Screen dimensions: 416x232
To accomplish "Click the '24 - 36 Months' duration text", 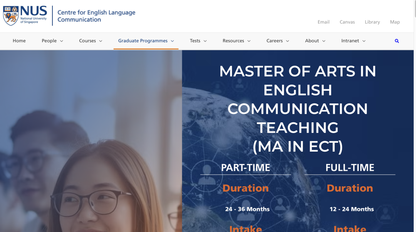I will point(247,209).
